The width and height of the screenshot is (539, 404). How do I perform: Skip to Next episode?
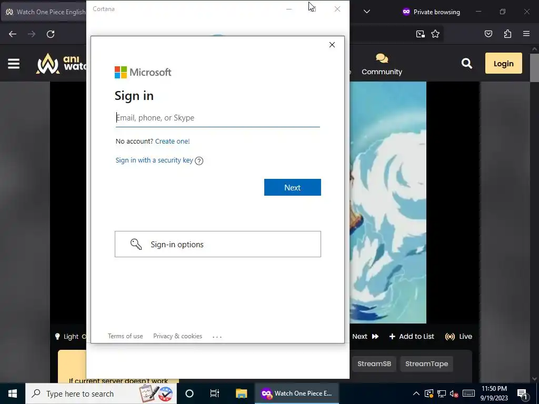pyautogui.click(x=365, y=336)
